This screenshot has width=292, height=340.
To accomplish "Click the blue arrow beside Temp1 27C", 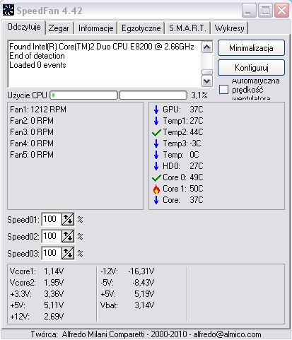I will [156, 121].
